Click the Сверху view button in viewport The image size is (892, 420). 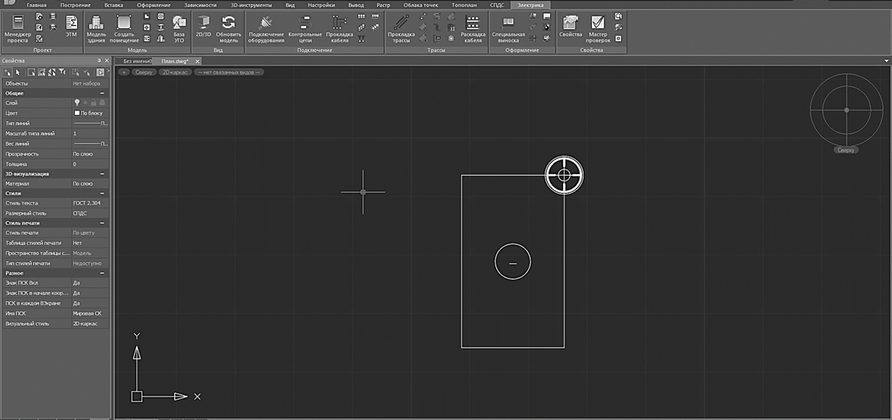(143, 72)
